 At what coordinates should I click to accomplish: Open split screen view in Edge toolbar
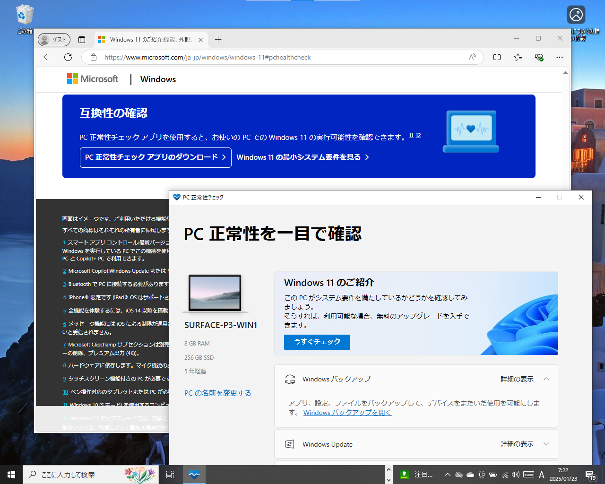497,57
